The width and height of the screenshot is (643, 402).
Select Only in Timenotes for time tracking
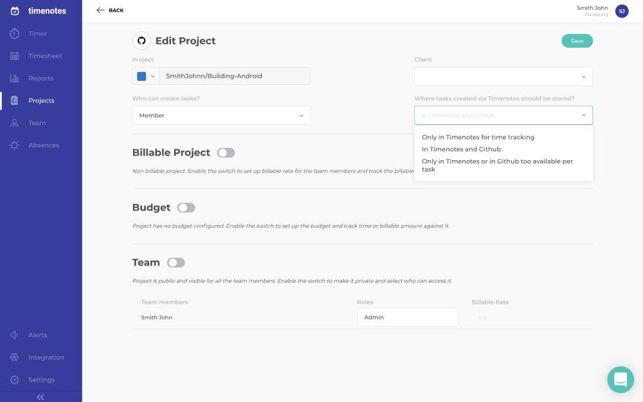coord(478,138)
